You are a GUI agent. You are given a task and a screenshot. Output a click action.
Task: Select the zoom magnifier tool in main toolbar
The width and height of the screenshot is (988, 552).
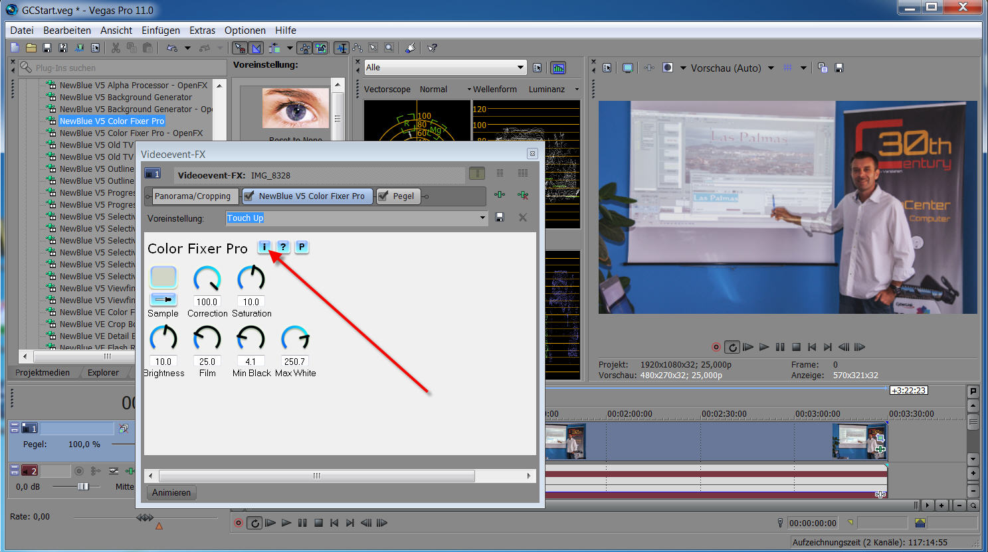tap(389, 48)
